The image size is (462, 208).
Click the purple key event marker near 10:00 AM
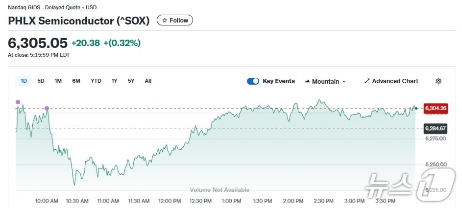point(47,108)
